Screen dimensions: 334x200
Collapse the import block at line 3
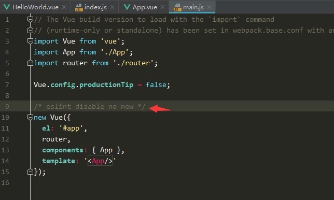tap(30, 41)
